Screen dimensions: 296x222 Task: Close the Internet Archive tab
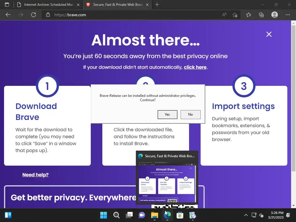(x=78, y=5)
